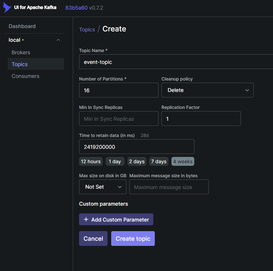Set retention to 7 days

tap(159, 161)
